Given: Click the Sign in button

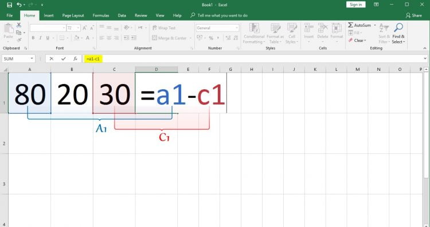Looking at the screenshot, I should pos(355,5).
